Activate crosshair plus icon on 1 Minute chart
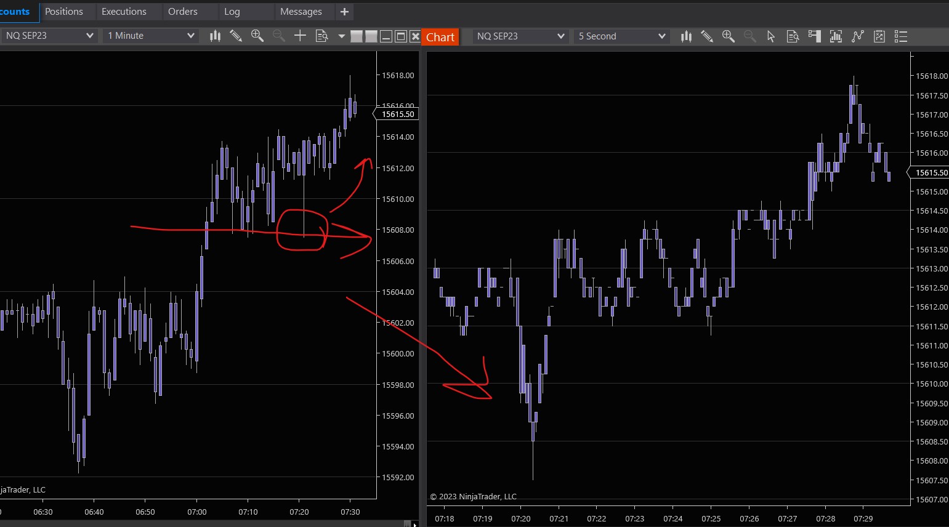This screenshot has width=949, height=527. (300, 36)
